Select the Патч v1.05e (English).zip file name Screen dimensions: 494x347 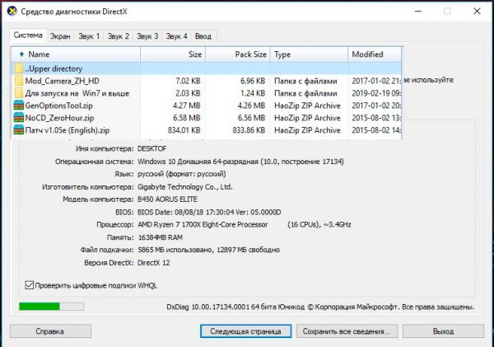pos(68,130)
